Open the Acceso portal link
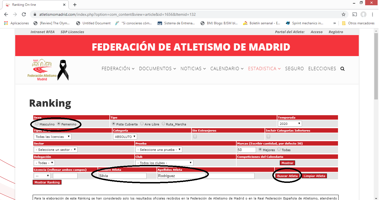This screenshot has height=200, width=379. click(317, 32)
